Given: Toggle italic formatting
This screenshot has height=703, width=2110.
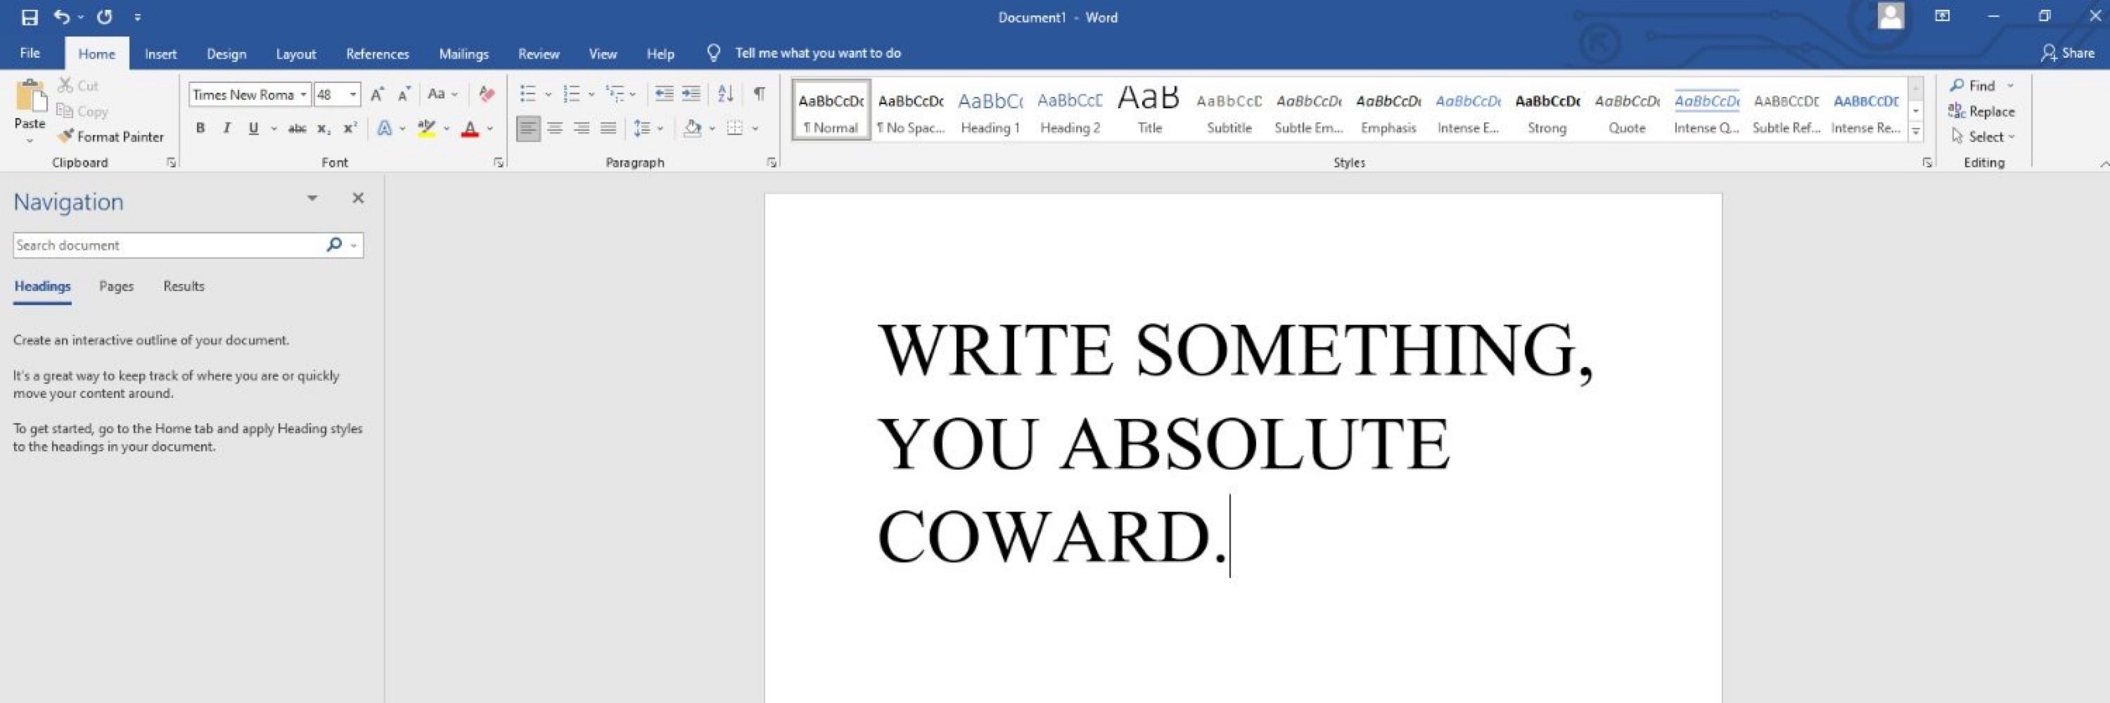Looking at the screenshot, I should tap(227, 128).
